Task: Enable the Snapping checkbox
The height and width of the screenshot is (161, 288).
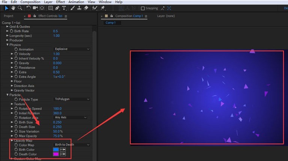Action: point(143,8)
